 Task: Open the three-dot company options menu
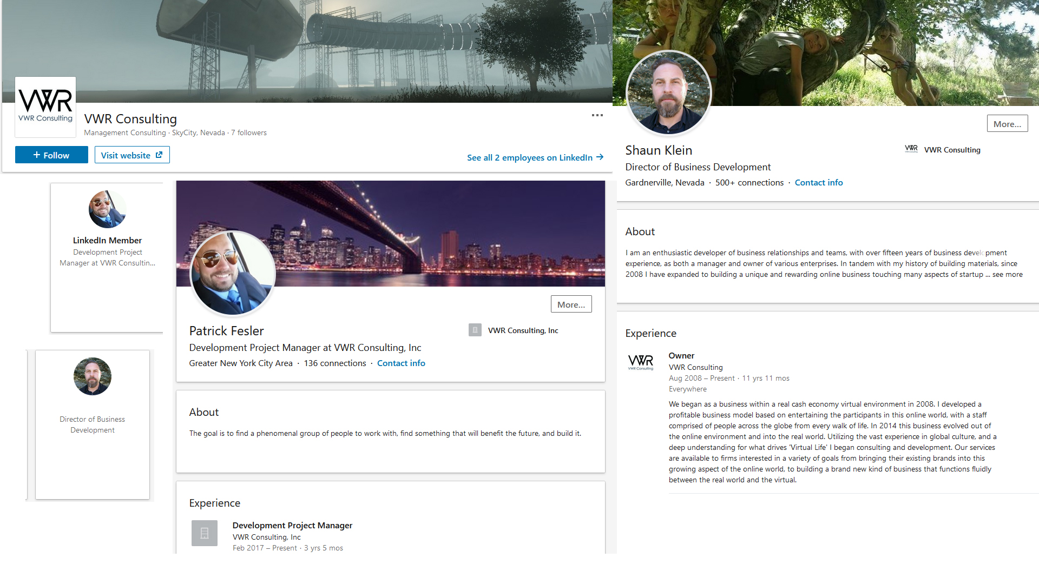point(597,115)
